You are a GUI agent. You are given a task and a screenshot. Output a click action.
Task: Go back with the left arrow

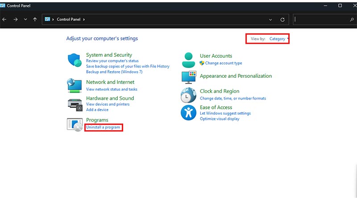point(4,20)
